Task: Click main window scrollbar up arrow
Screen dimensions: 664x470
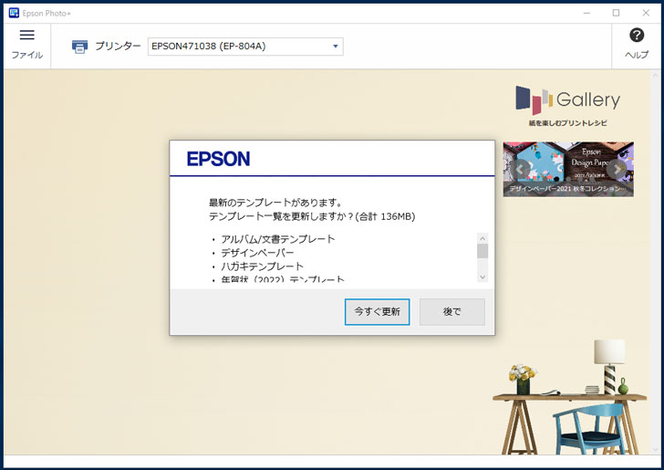Action: click(656, 75)
